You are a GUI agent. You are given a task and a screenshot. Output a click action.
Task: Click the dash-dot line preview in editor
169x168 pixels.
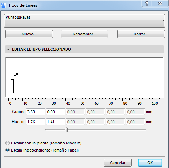84,95
